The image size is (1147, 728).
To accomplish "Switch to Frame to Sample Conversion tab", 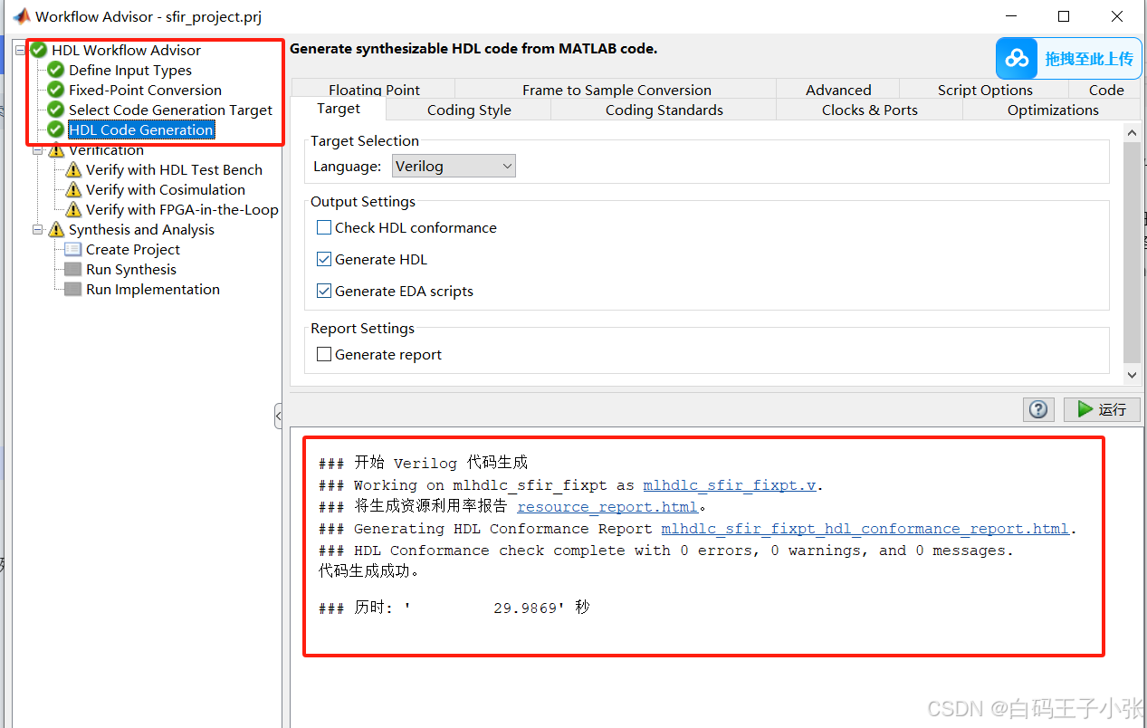I will pyautogui.click(x=617, y=90).
